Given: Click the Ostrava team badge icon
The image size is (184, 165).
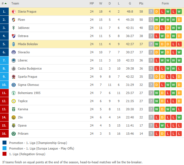Looking at the screenshot, I should click(13, 36).
